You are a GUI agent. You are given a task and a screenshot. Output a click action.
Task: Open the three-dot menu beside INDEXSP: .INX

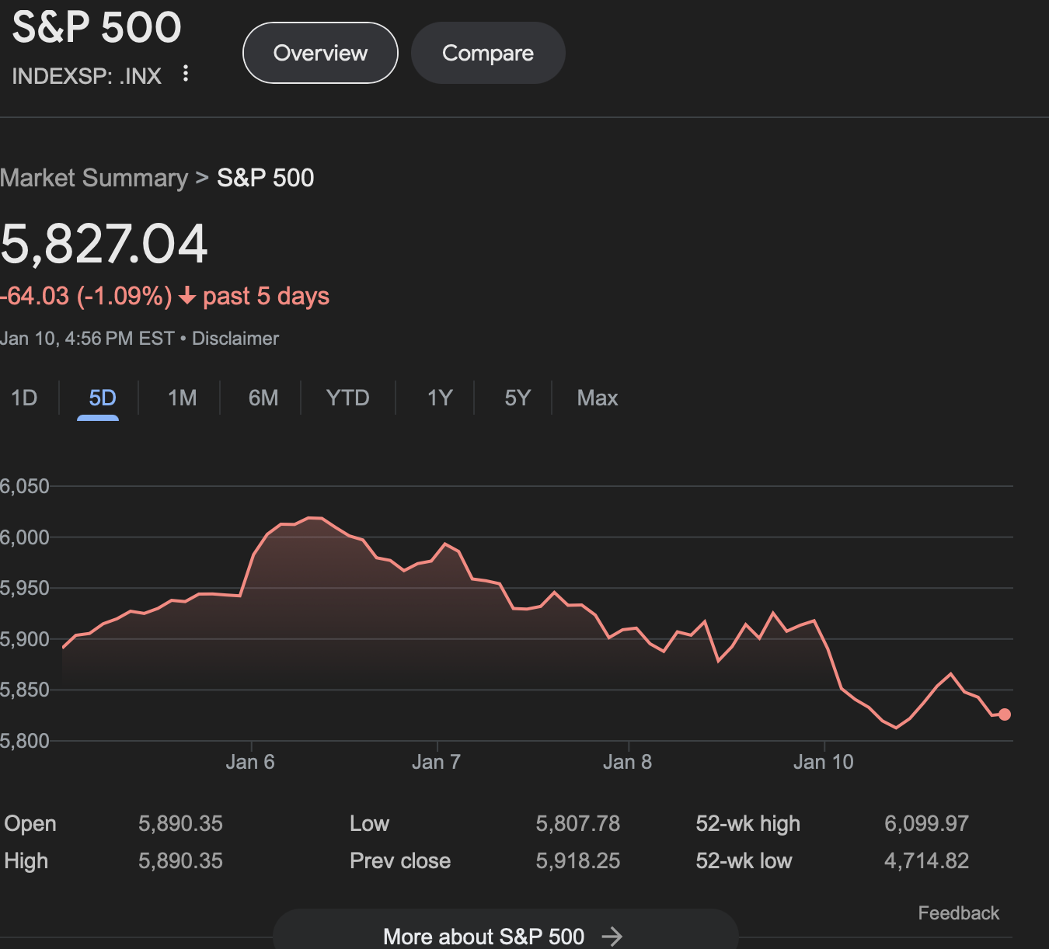[185, 74]
